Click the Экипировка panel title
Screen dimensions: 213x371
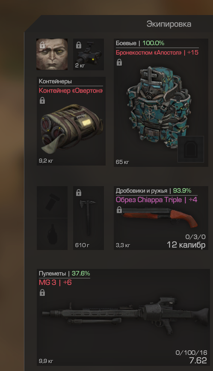(169, 24)
